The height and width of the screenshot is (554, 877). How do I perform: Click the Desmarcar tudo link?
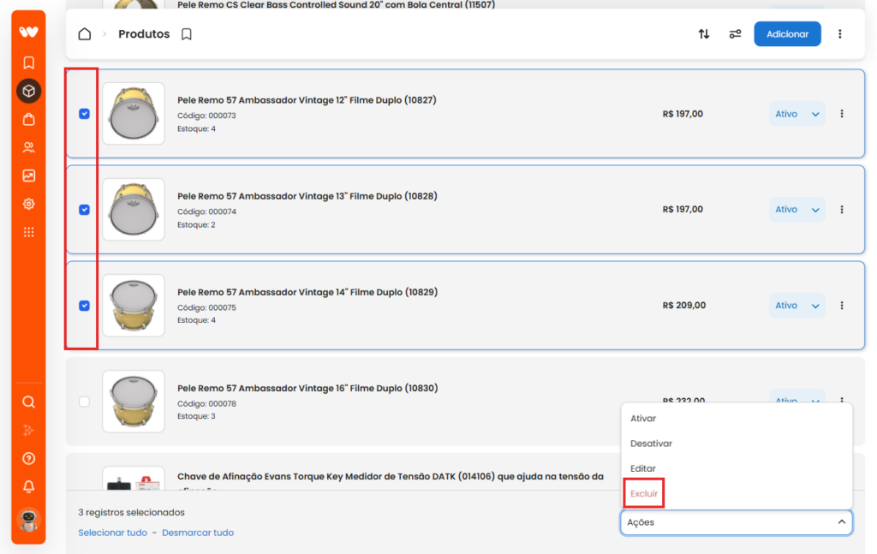point(198,533)
